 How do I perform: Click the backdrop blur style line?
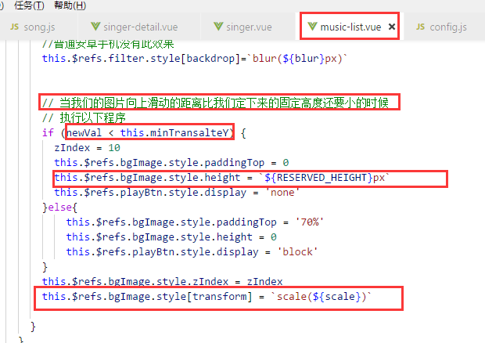tap(195, 59)
